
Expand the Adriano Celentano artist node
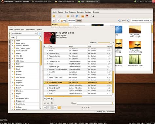click(x=12, y=46)
